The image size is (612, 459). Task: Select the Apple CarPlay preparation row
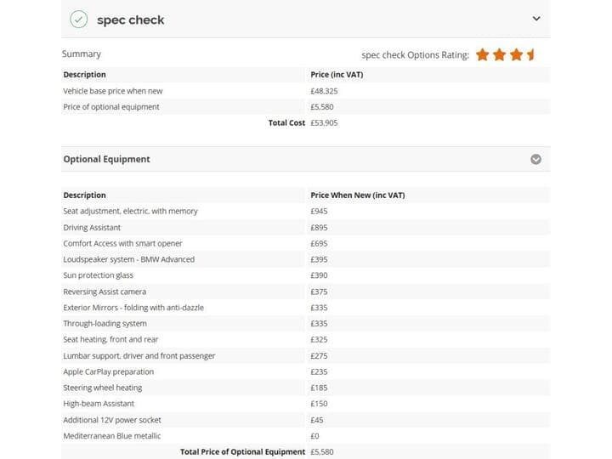[306, 371]
